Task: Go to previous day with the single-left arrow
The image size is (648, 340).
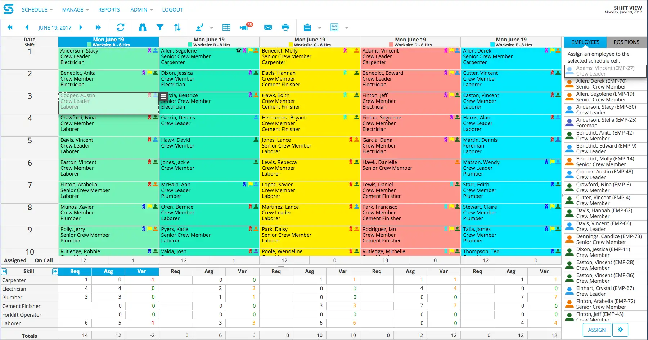Action: click(x=27, y=27)
